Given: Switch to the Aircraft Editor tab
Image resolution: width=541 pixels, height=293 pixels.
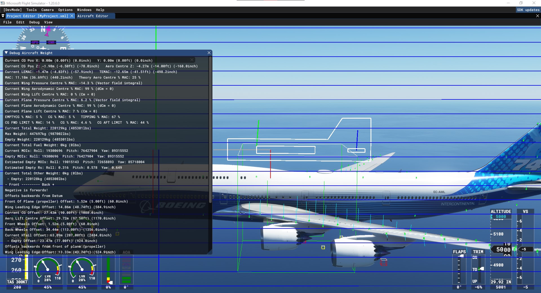Looking at the screenshot, I should (93, 16).
